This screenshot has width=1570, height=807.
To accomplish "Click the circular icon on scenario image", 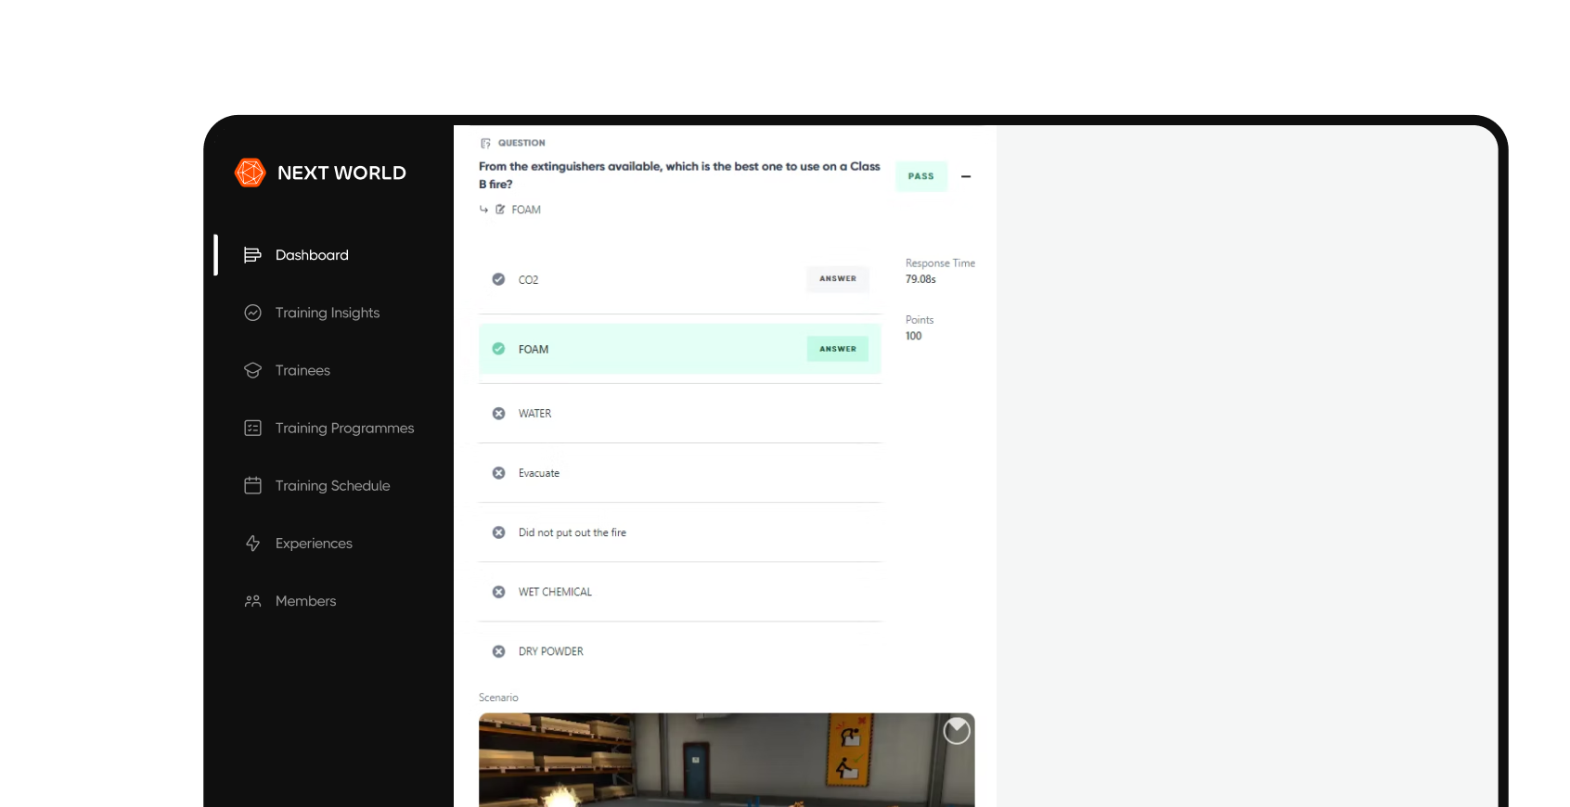I will (957, 732).
